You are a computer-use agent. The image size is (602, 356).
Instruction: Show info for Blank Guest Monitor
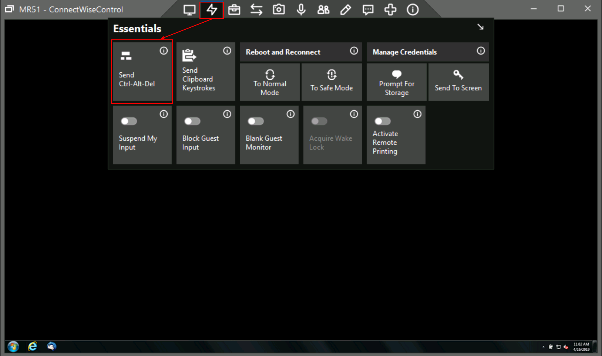click(291, 114)
